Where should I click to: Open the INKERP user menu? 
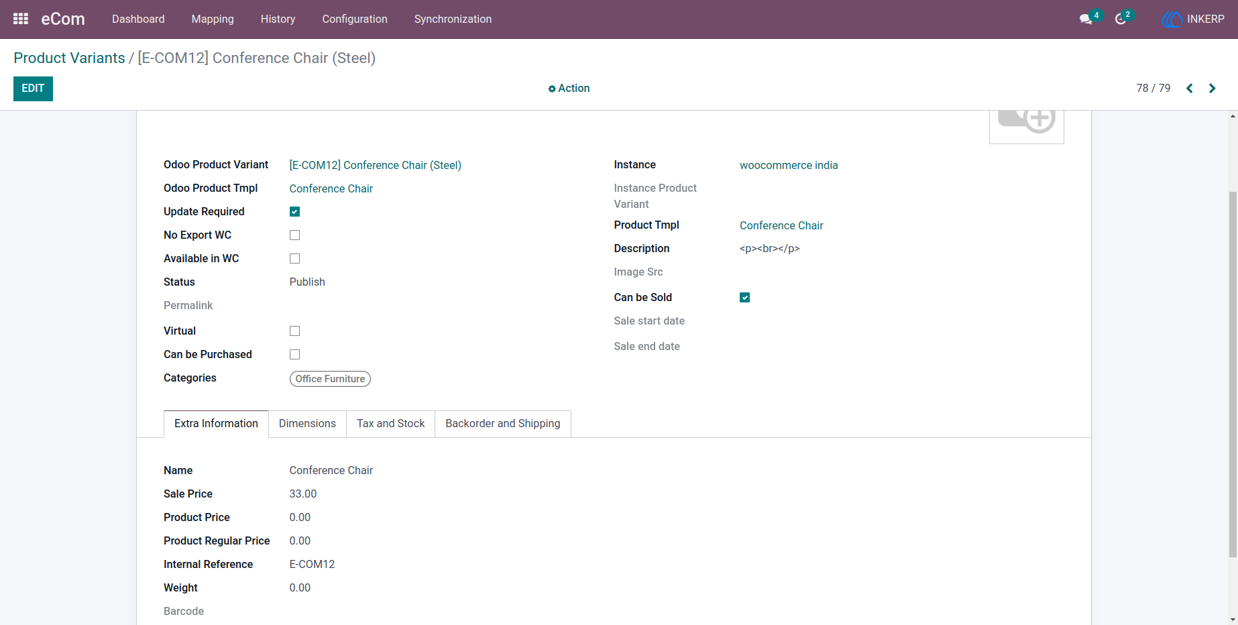pos(1193,19)
